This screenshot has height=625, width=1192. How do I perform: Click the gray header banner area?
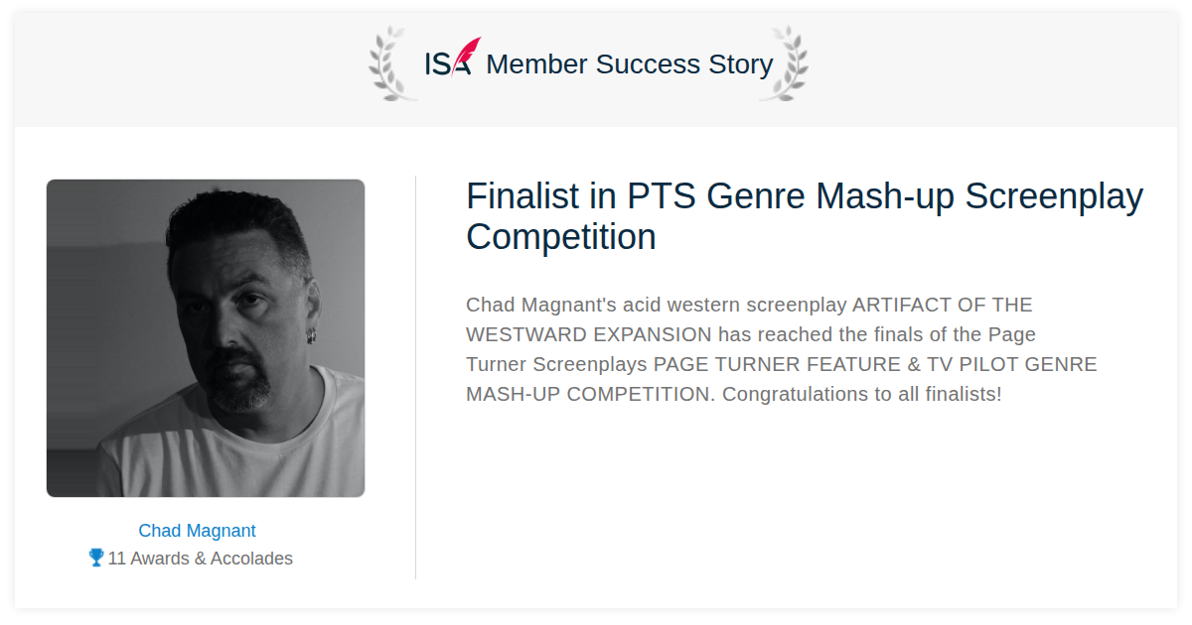pos(596,69)
